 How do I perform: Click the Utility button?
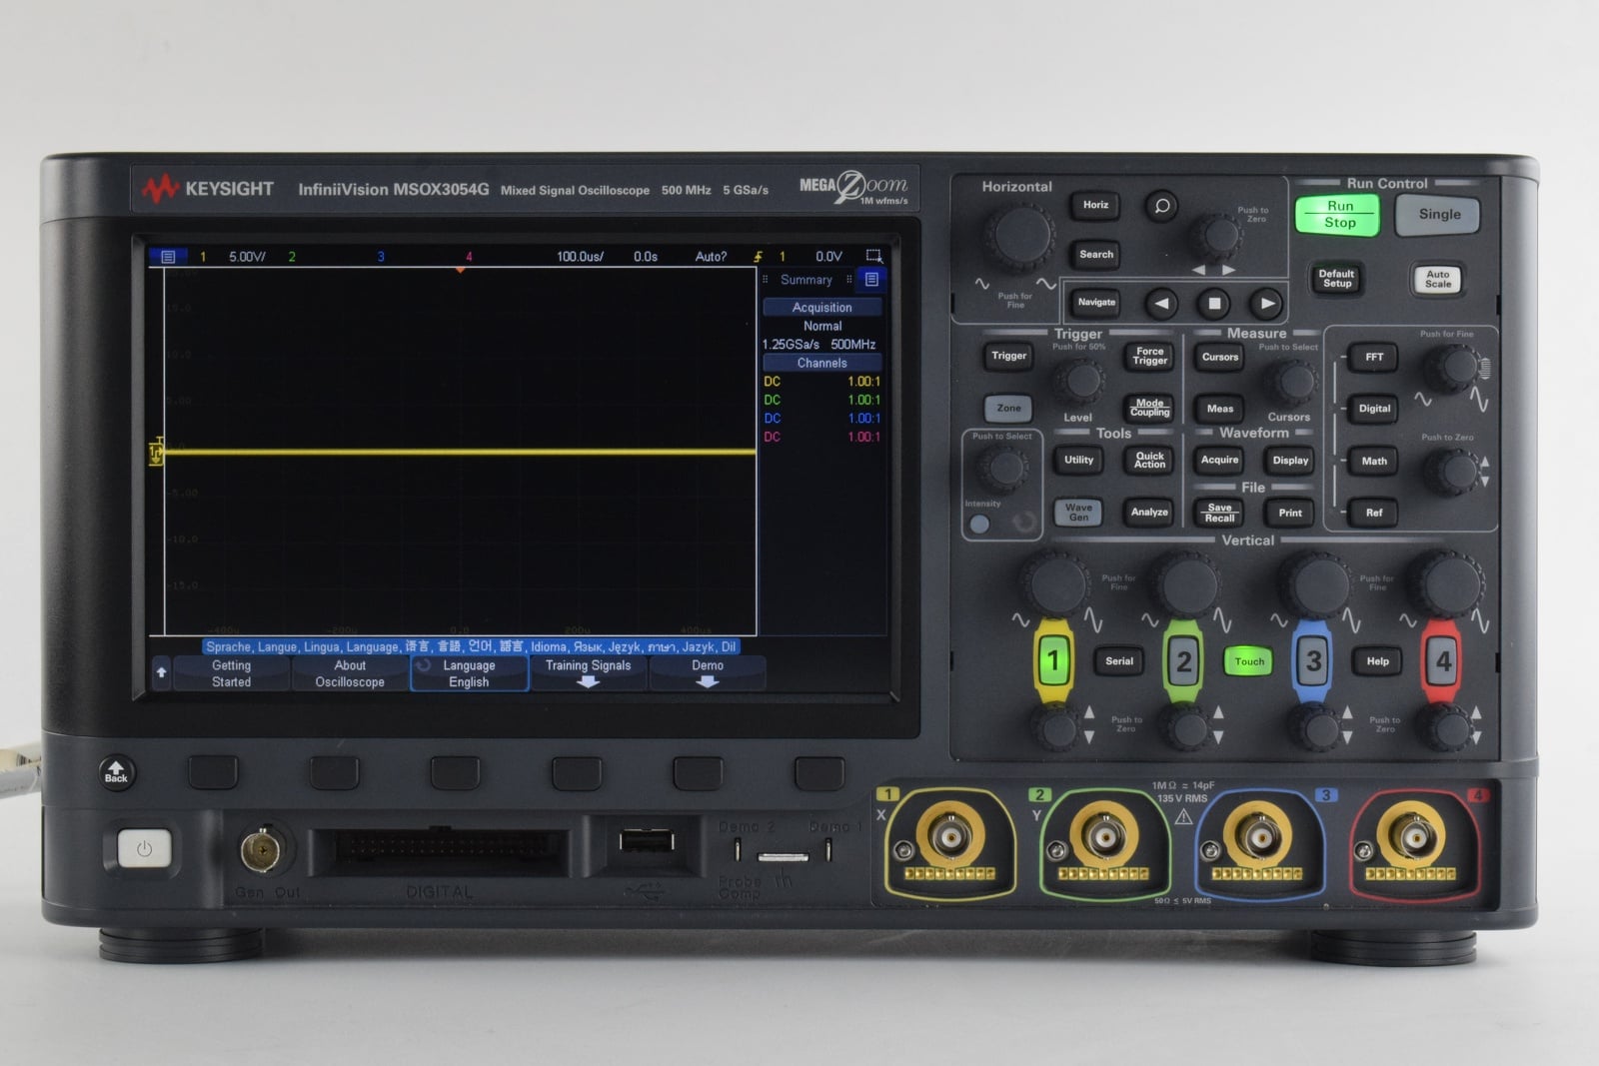point(1078,460)
